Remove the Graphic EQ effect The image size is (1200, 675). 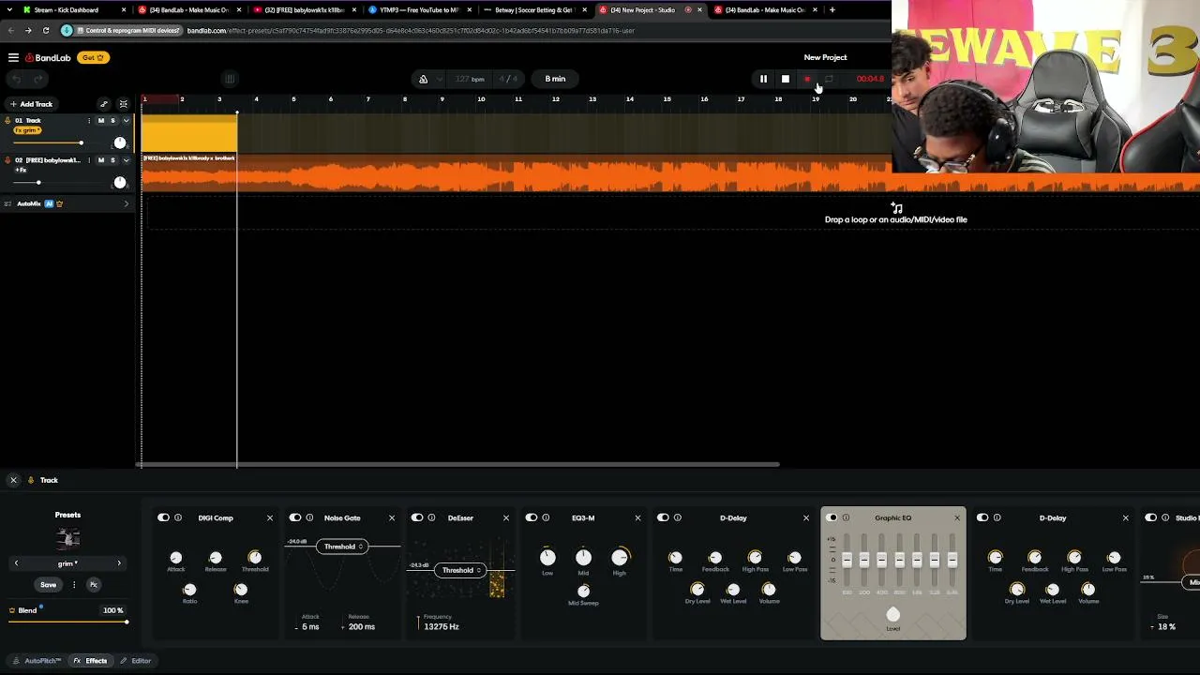coord(957,517)
